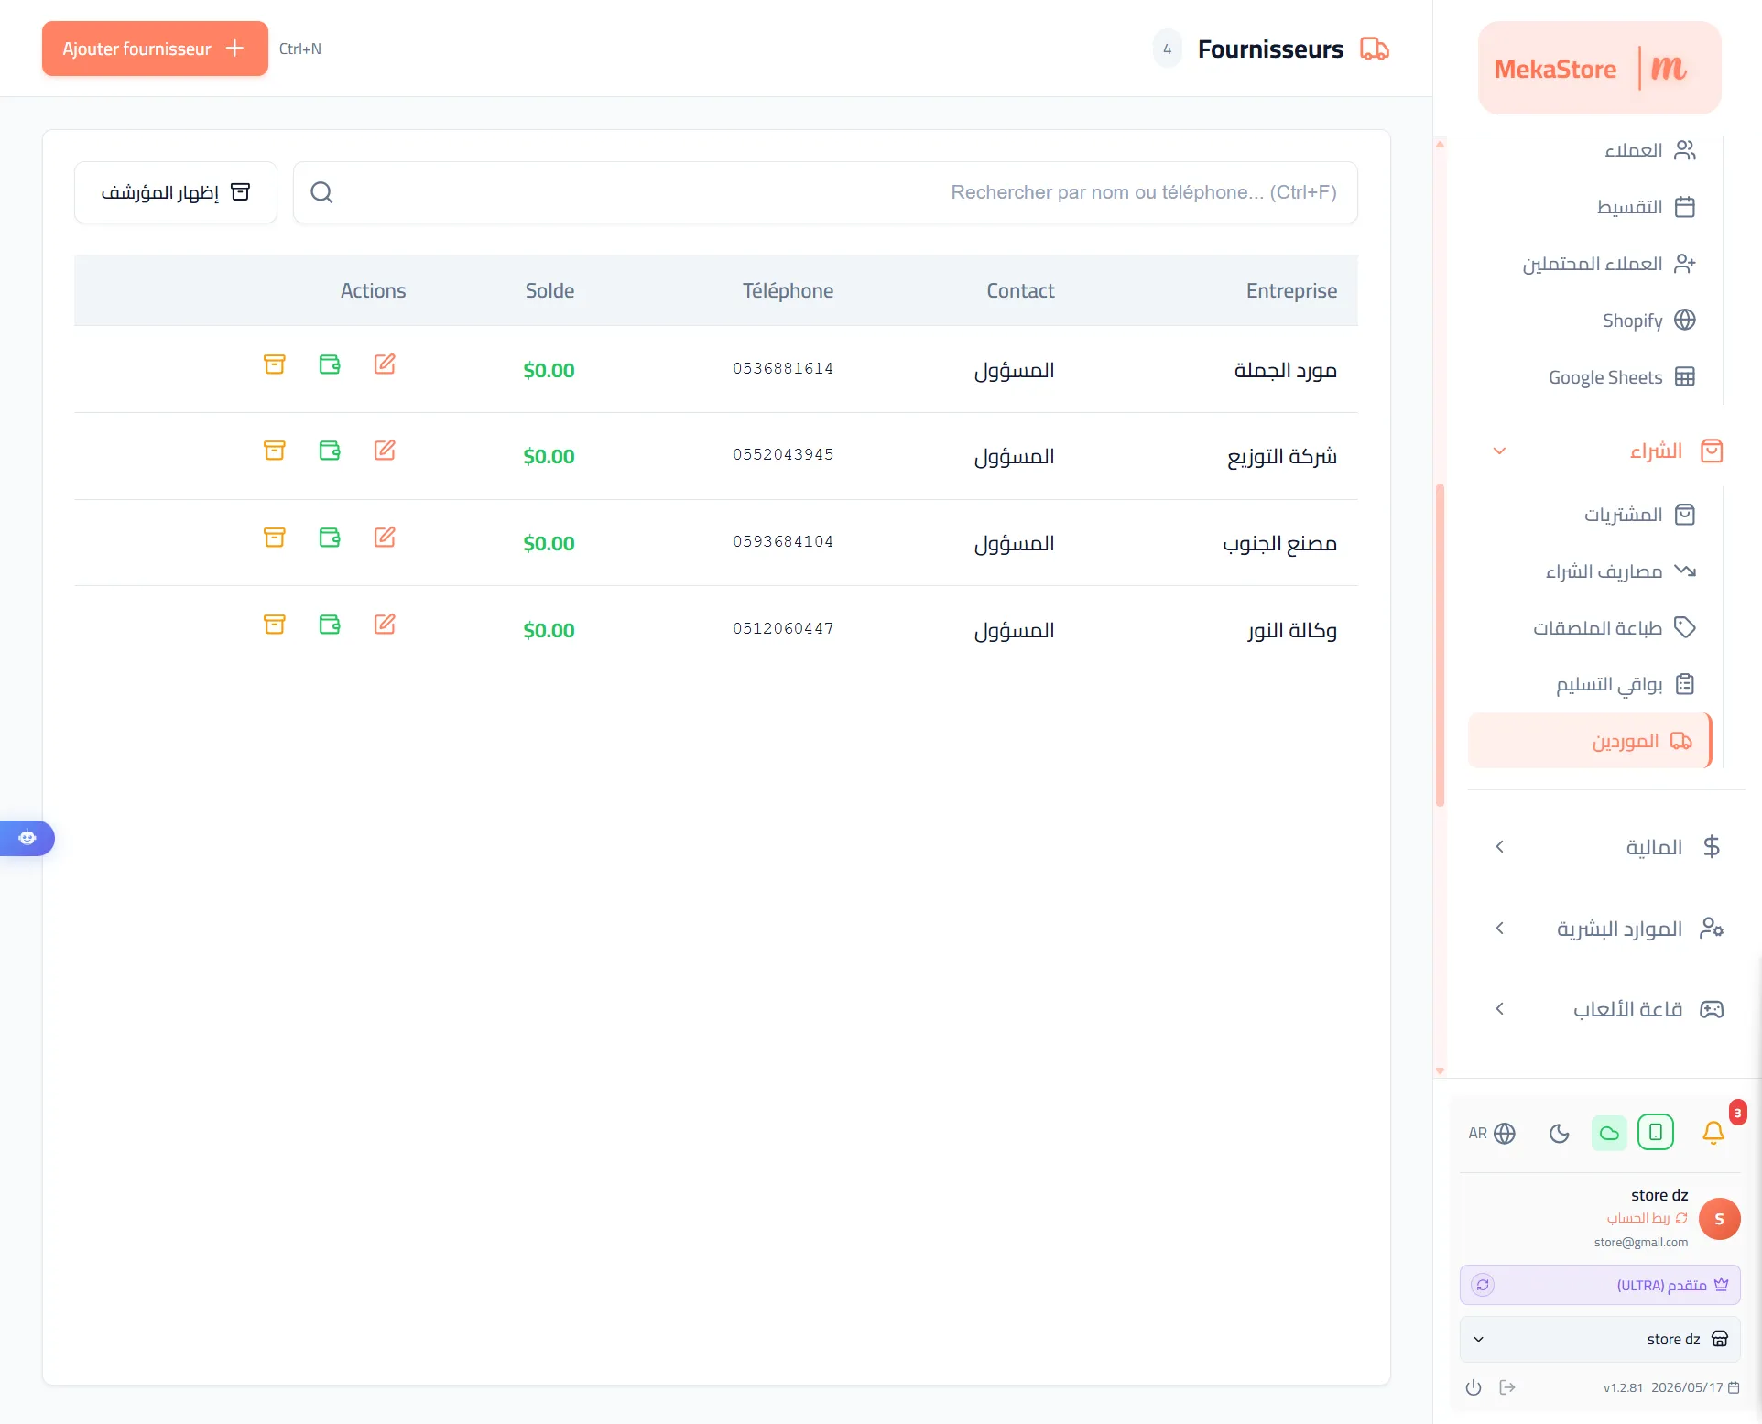The image size is (1762, 1424).
Task: Click the mobile device icon in sidebar
Action: 1656,1133
